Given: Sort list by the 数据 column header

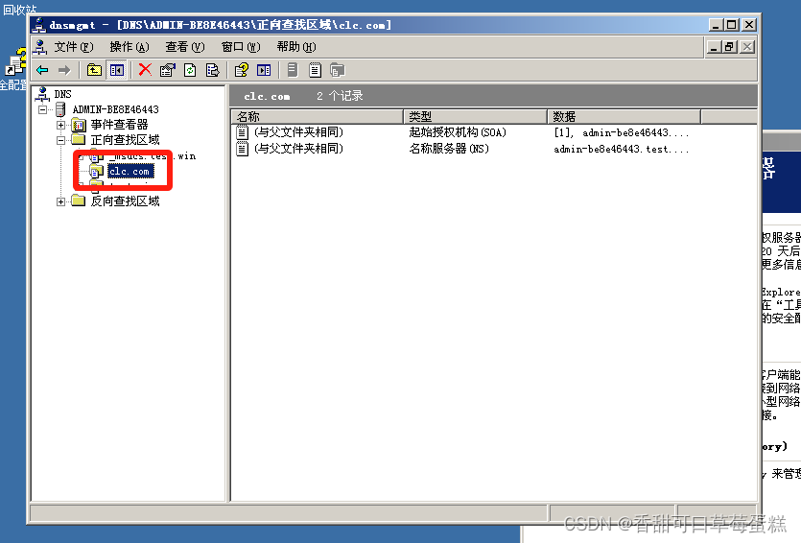Looking at the screenshot, I should coord(624,116).
